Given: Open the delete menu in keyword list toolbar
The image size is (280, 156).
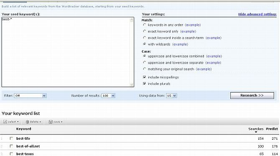Looking at the screenshot, I should [x=33, y=122].
